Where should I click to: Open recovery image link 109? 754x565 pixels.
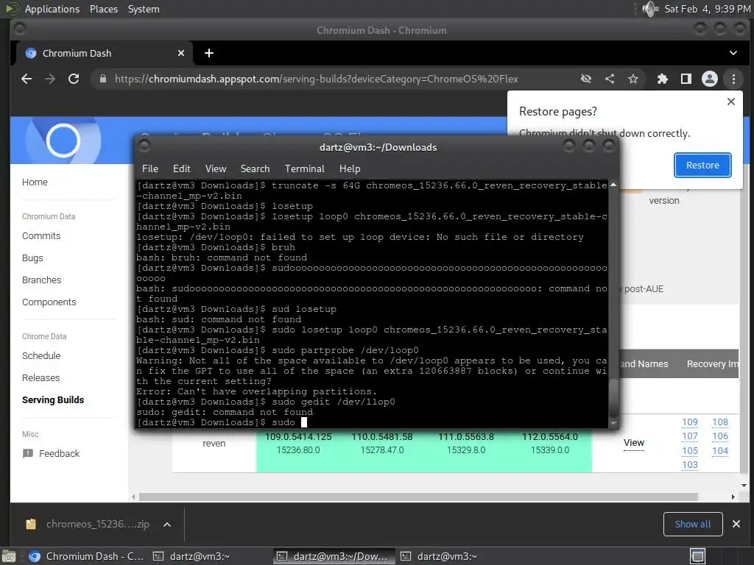(x=689, y=422)
